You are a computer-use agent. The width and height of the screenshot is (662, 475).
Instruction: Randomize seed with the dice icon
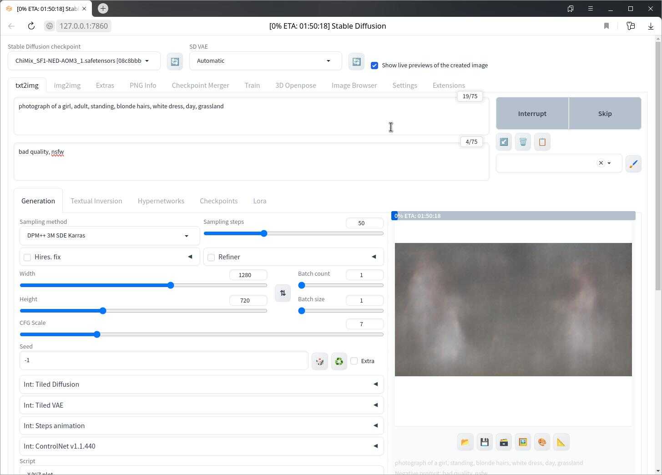pos(320,361)
